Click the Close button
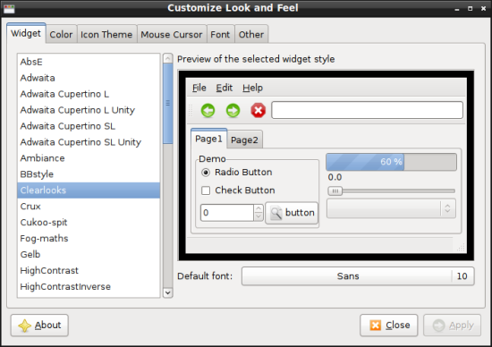This screenshot has width=492, height=347. 389,326
